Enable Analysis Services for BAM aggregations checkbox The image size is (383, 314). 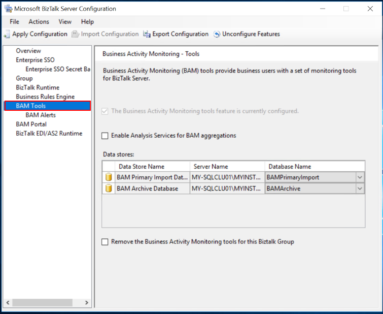tap(105, 136)
